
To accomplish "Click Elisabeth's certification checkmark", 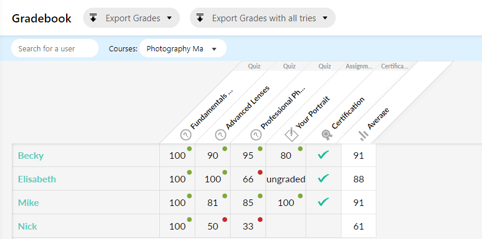I will coord(323,178).
